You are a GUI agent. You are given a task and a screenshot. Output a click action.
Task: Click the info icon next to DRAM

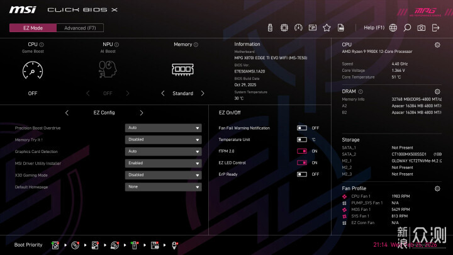click(361, 92)
